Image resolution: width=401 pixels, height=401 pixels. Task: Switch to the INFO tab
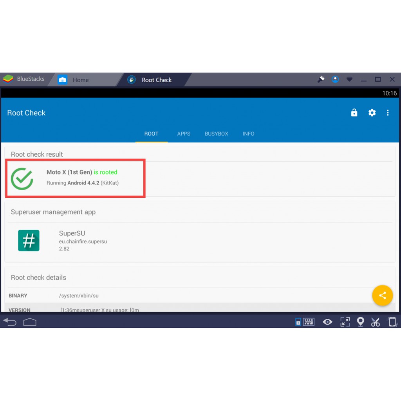(x=248, y=134)
